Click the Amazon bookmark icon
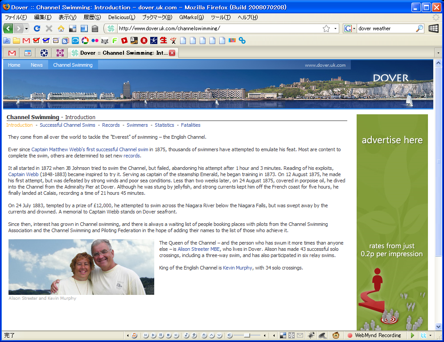Image resolution: width=444 pixels, height=342 pixels. [x=134, y=40]
